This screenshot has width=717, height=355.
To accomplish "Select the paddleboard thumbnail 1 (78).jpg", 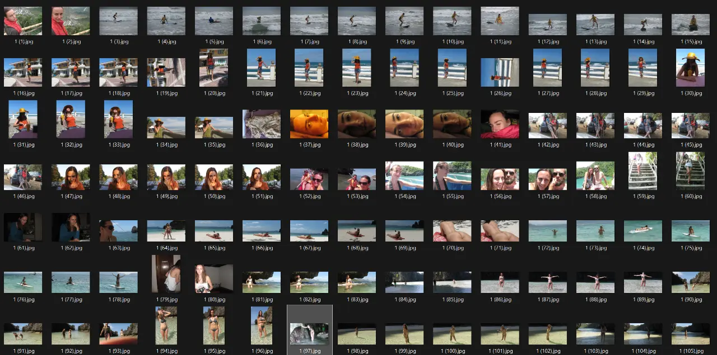I will click(118, 282).
